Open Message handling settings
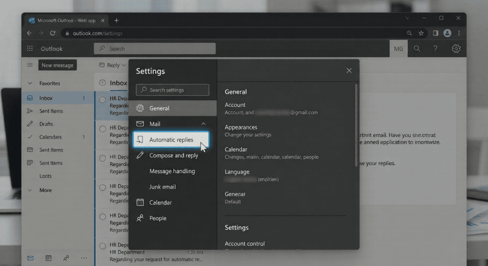Viewport: 488px width, 266px height. point(172,171)
